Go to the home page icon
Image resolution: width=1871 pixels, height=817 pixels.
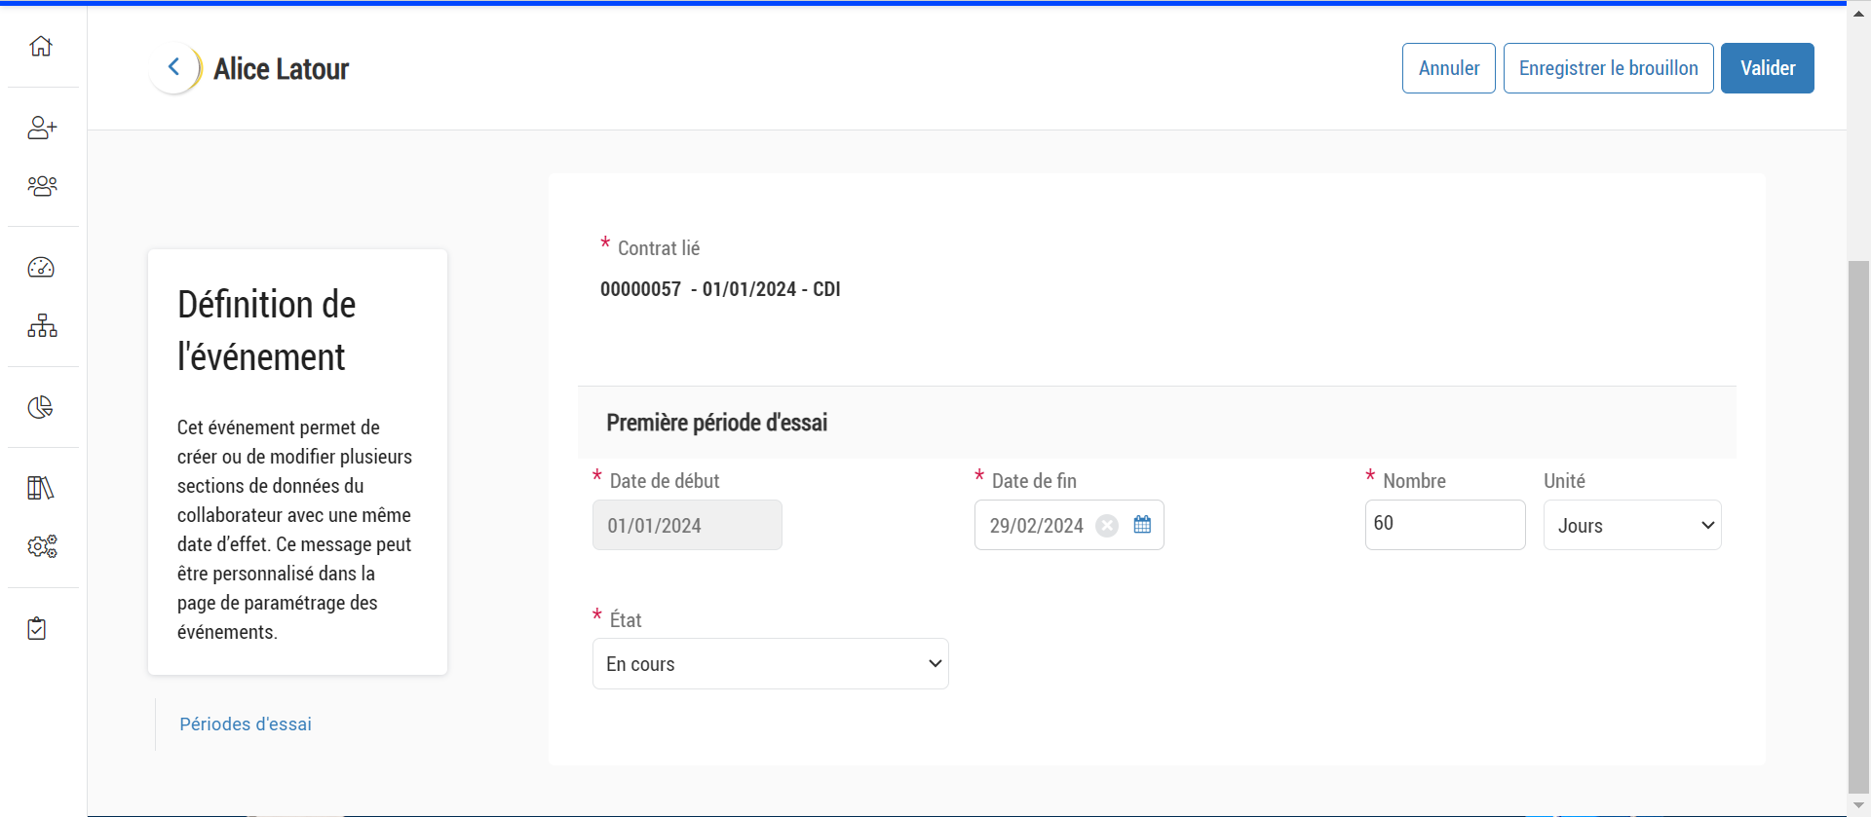pos(41,46)
